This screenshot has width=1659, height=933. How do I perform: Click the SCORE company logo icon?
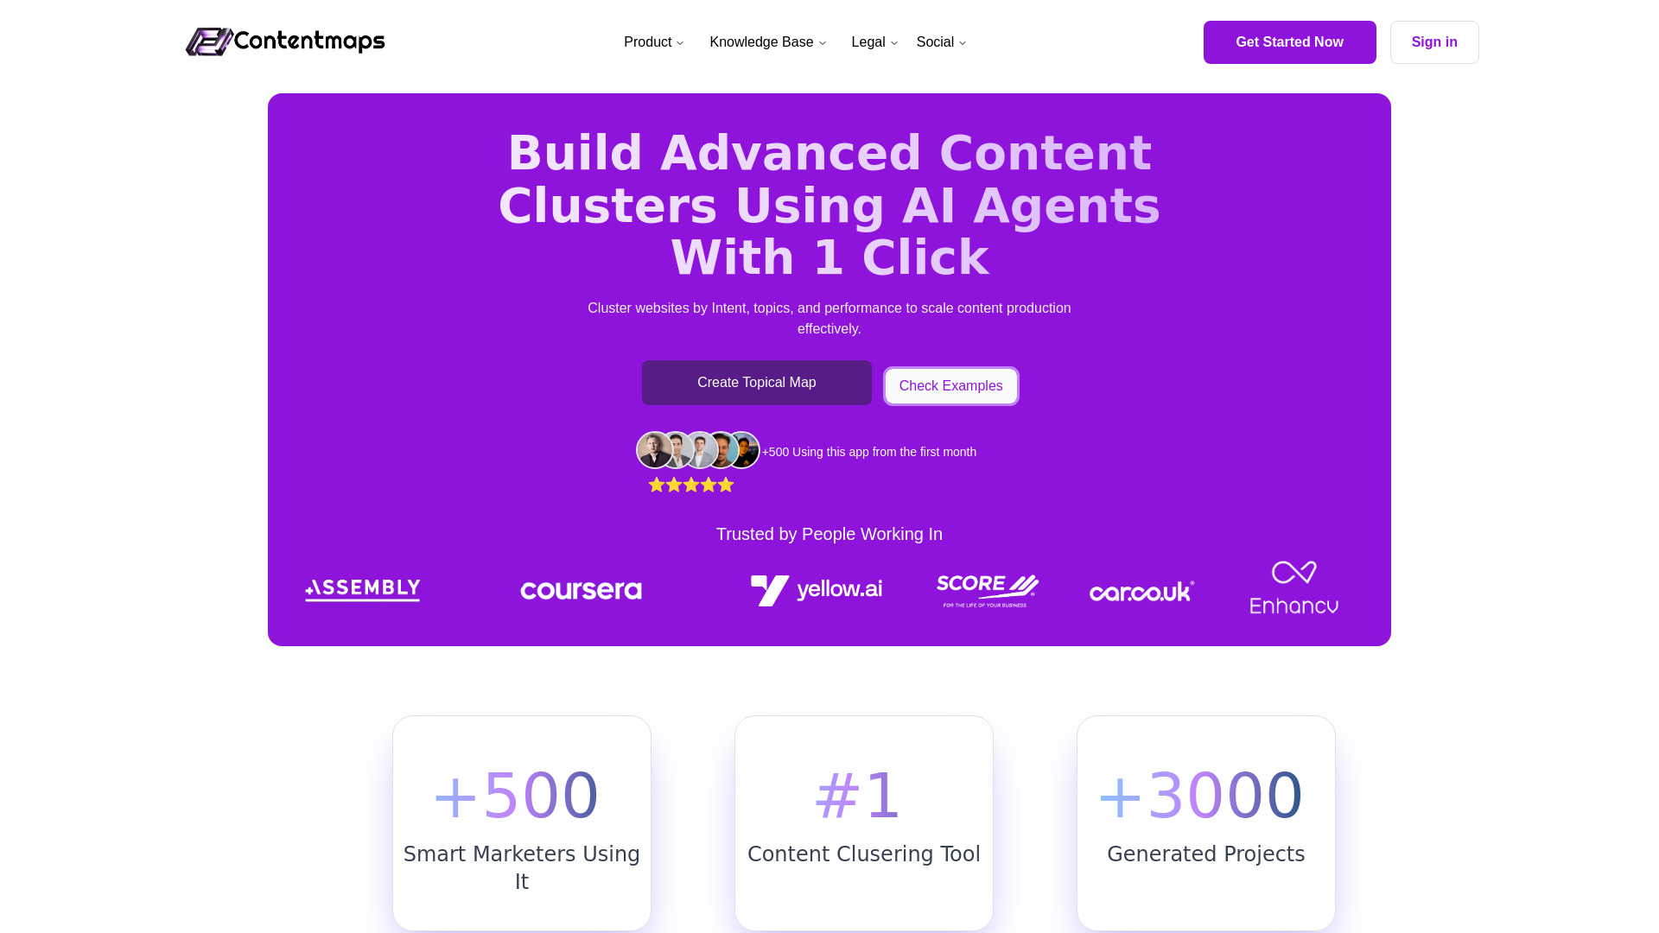coord(986,590)
